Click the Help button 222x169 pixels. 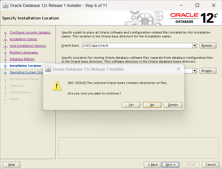[x=12, y=165]
